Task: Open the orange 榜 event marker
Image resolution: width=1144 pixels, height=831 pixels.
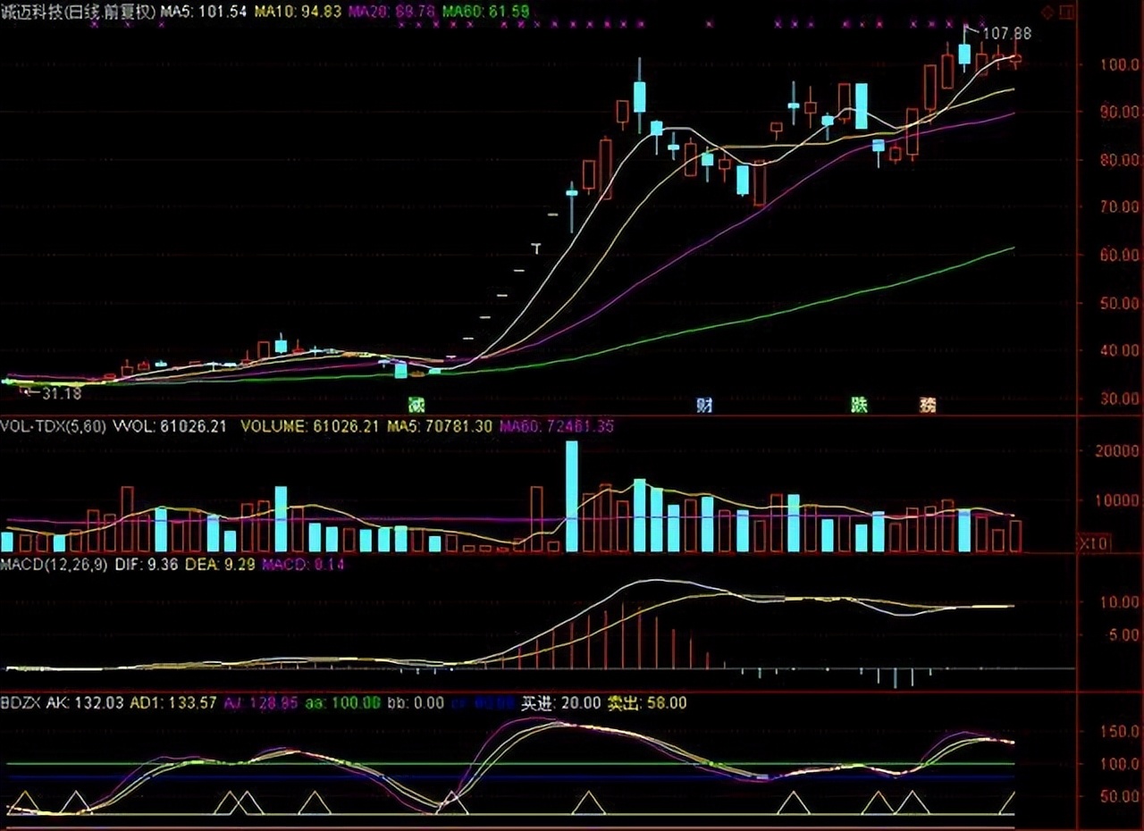Action: [929, 405]
